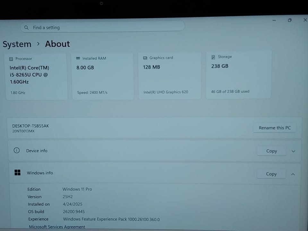This screenshot has width=308, height=231.
Task: Click the search magnifier icon
Action: [26, 28]
